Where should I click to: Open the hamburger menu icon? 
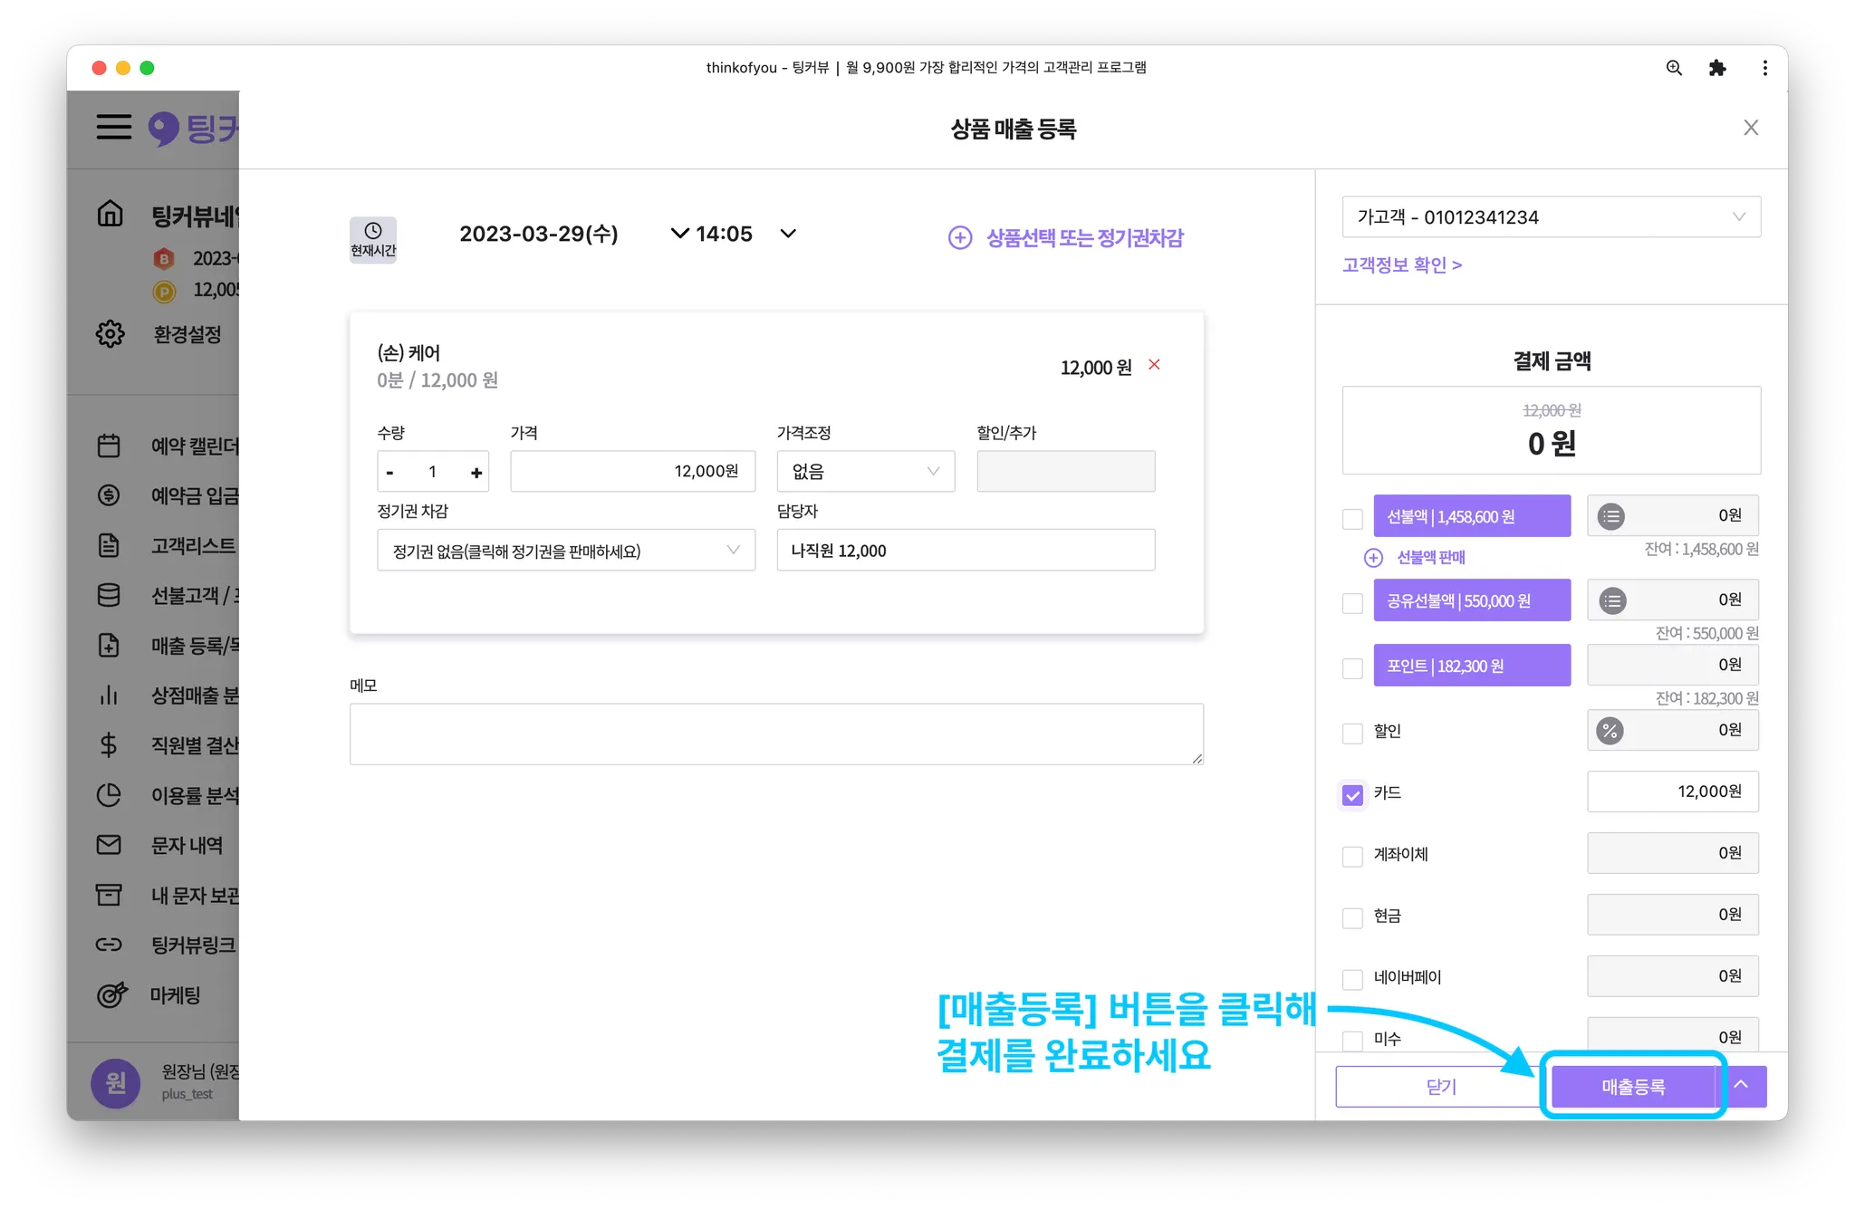114,127
